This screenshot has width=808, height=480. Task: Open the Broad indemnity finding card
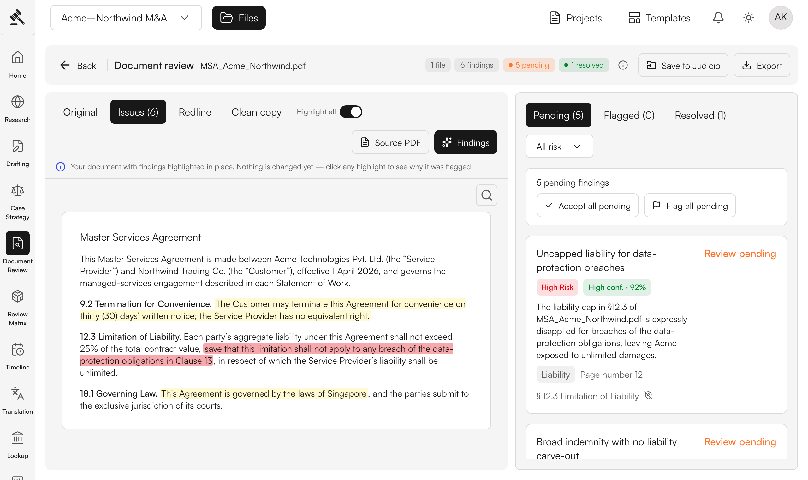tap(656, 442)
